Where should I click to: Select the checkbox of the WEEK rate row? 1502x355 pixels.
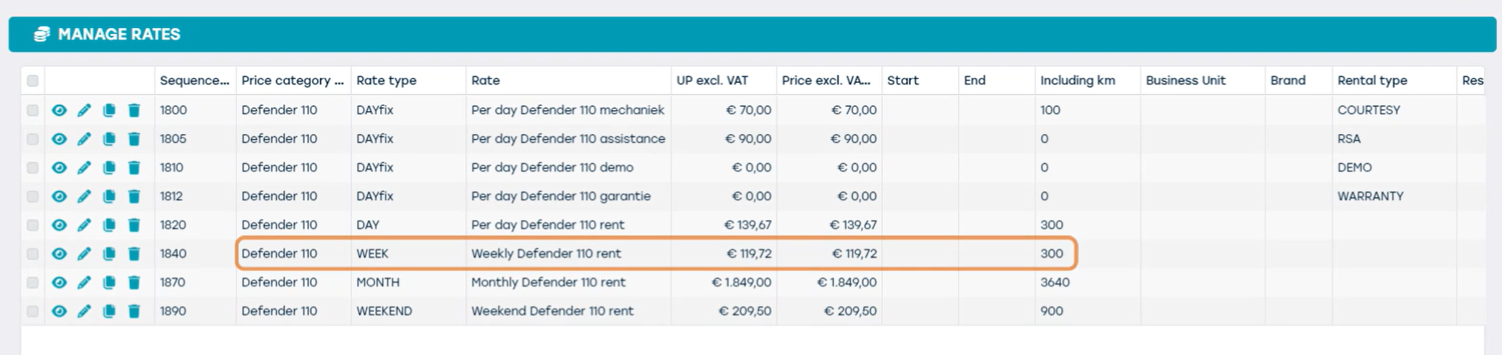point(33,254)
